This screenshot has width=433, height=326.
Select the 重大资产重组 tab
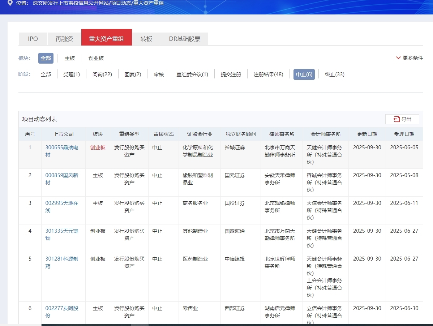point(107,37)
